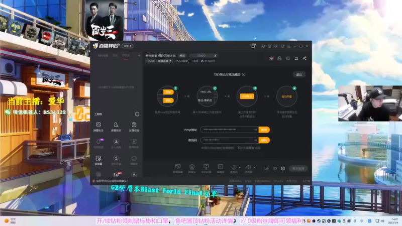This screenshot has width=402, height=226.
Task: Copy the rtmp address with orange button
Action: [264, 130]
